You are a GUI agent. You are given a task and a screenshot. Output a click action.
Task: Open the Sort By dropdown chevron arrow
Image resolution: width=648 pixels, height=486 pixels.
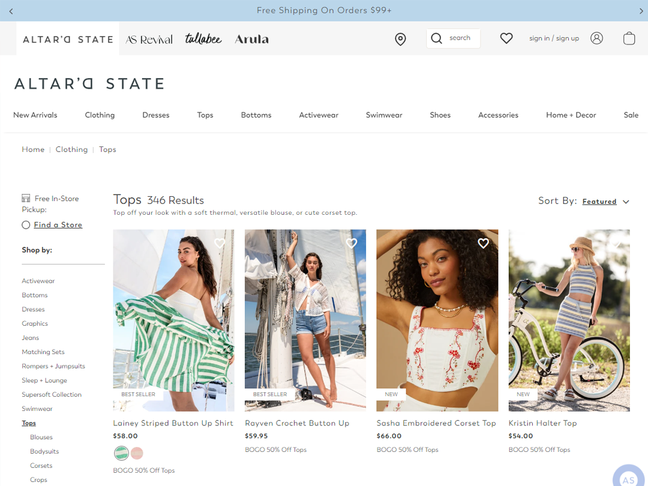[x=626, y=202]
